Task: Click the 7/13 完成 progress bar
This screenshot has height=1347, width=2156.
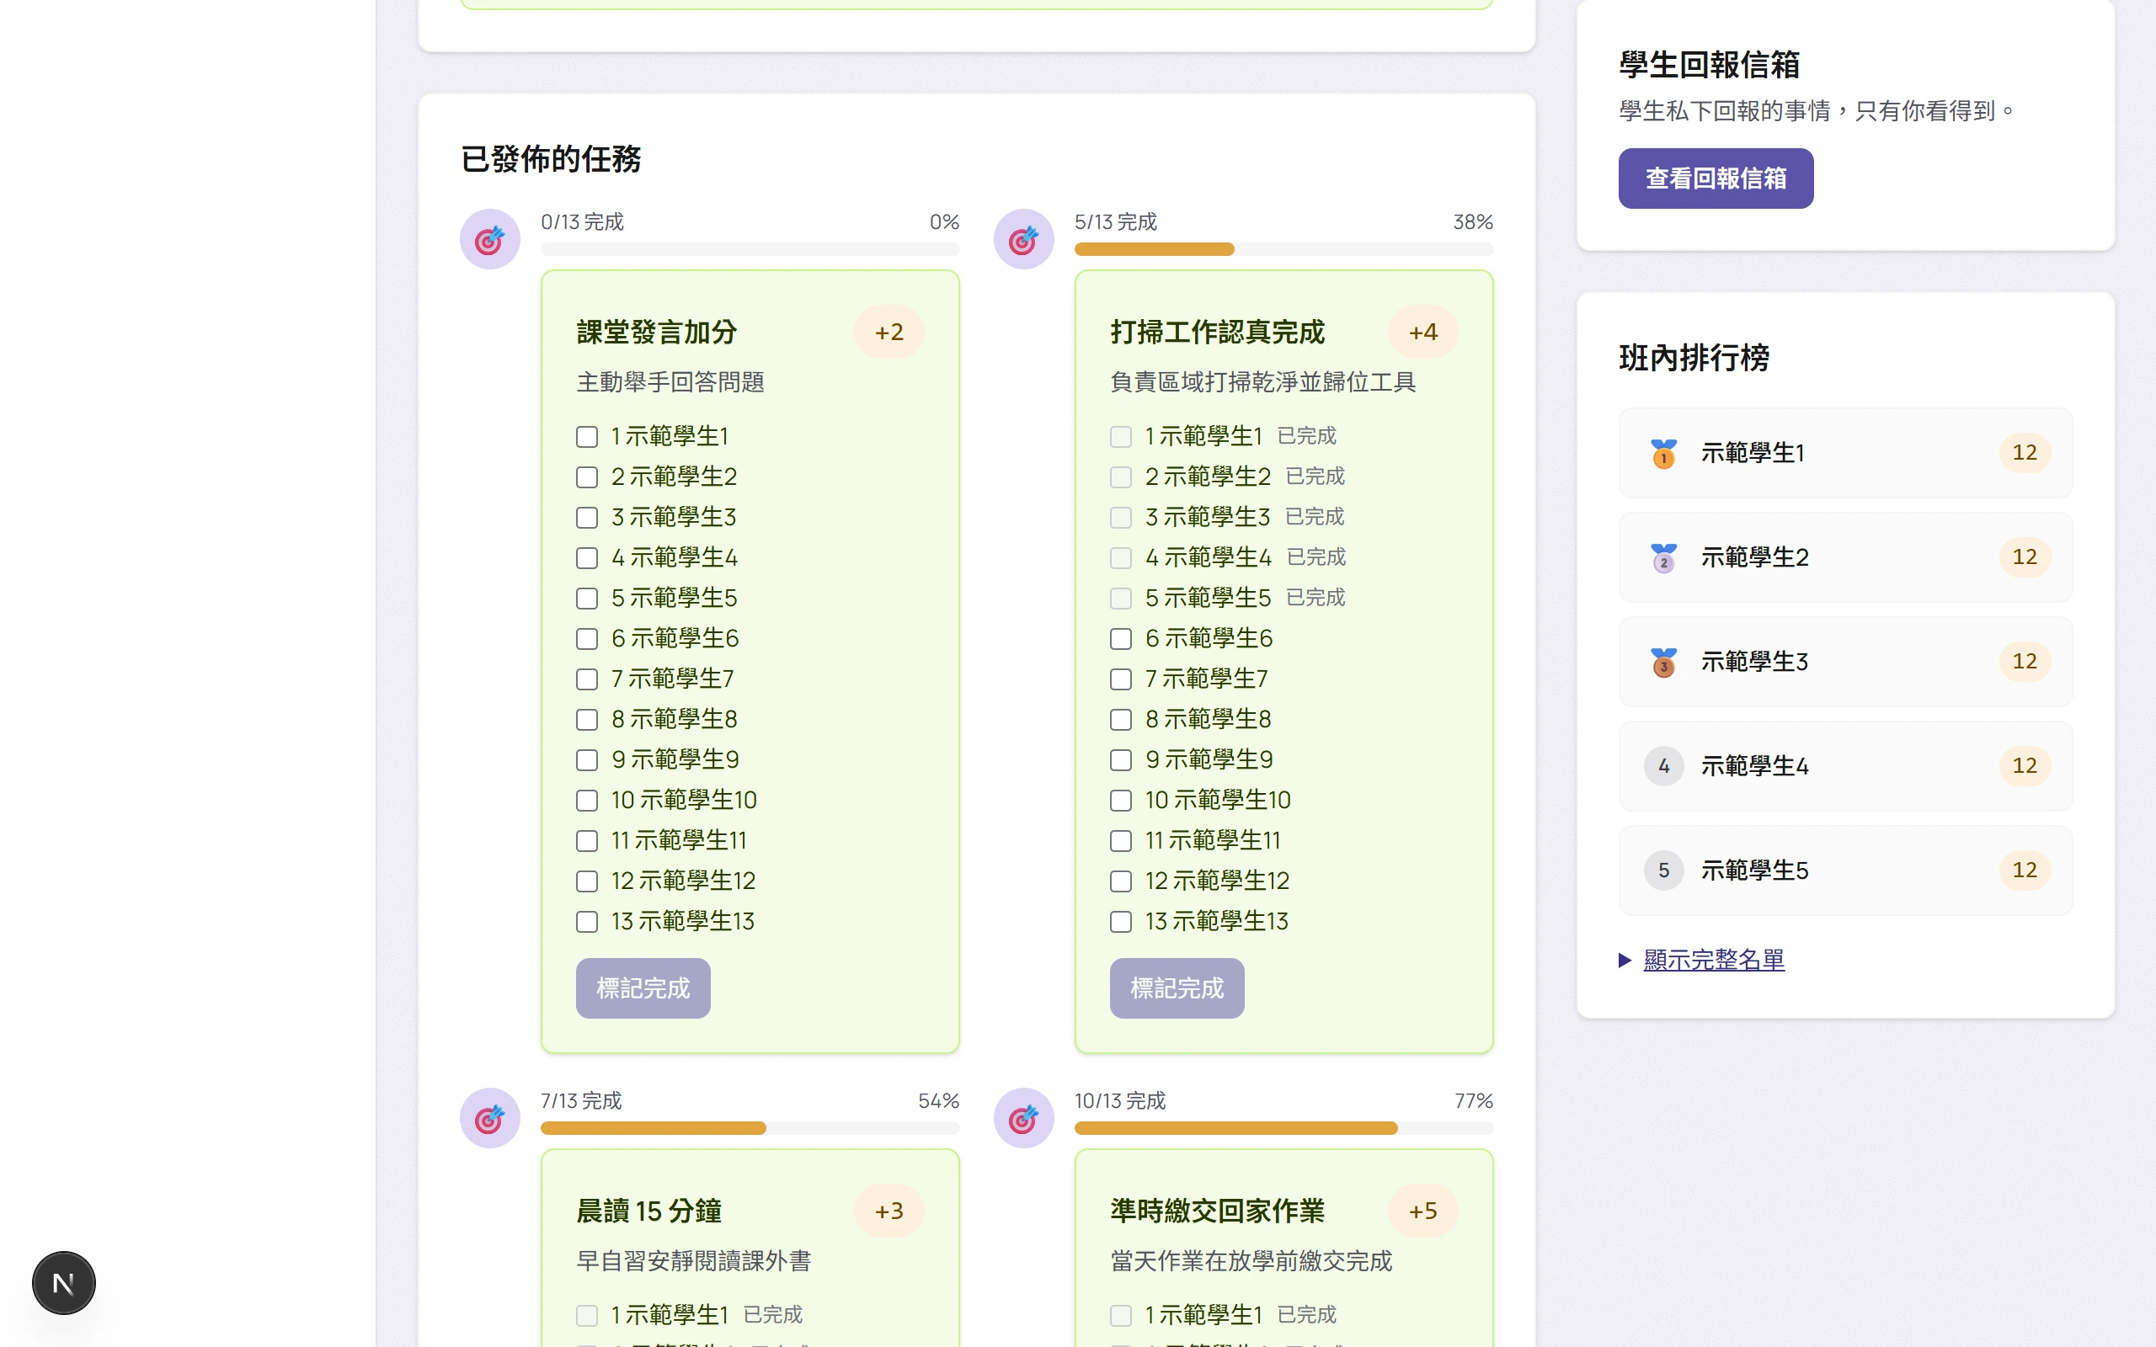Action: pos(750,1128)
